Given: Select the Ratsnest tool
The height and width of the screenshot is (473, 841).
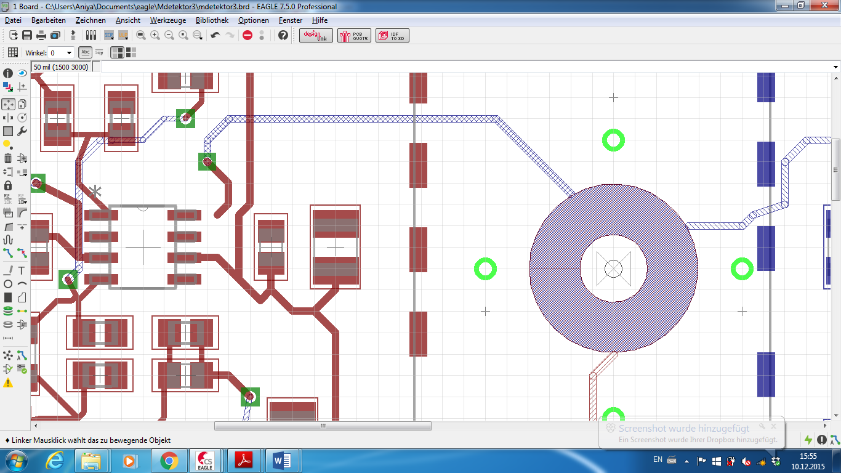Looking at the screenshot, I should [x=8, y=355].
